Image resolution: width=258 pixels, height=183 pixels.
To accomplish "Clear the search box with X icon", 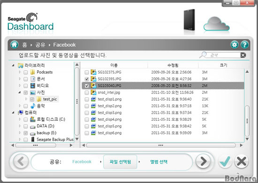I will pos(243,55).
